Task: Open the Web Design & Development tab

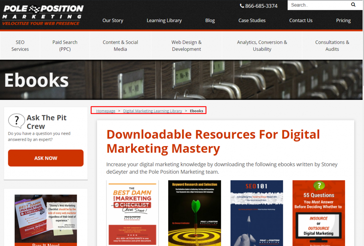Action: click(186, 46)
